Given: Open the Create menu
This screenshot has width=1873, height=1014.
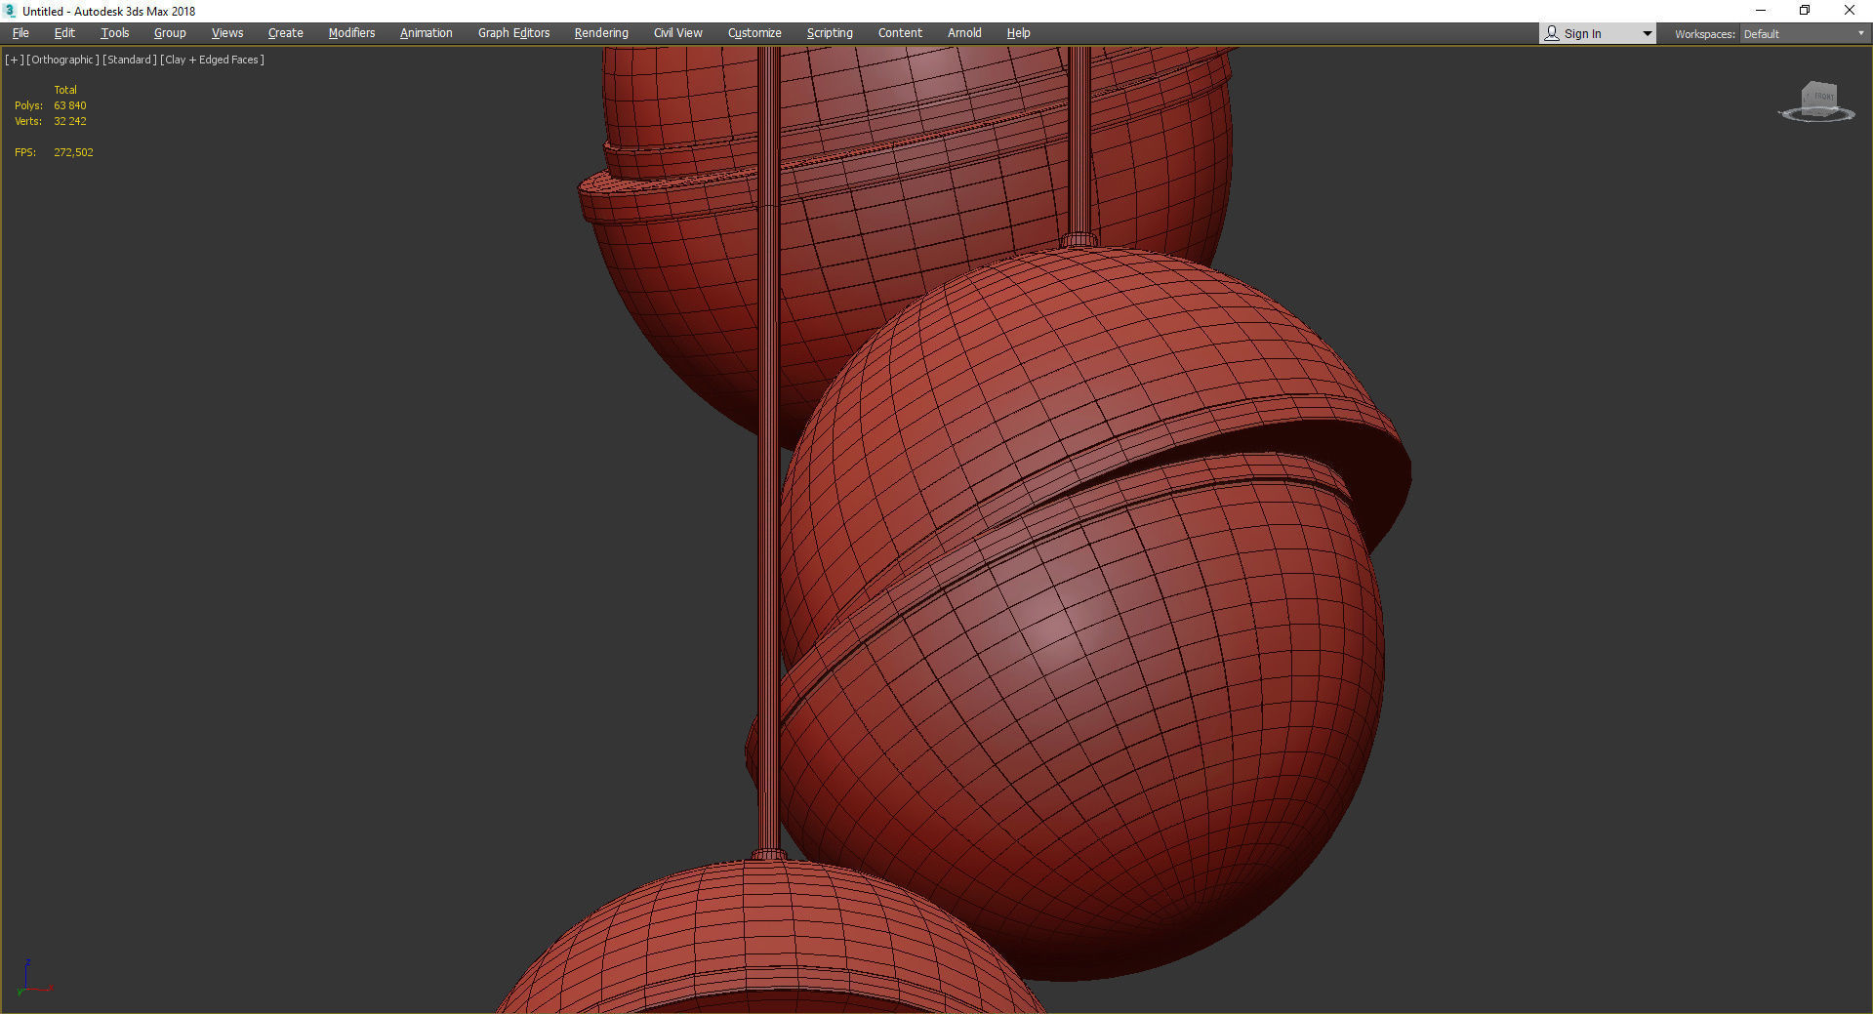Looking at the screenshot, I should [286, 33].
